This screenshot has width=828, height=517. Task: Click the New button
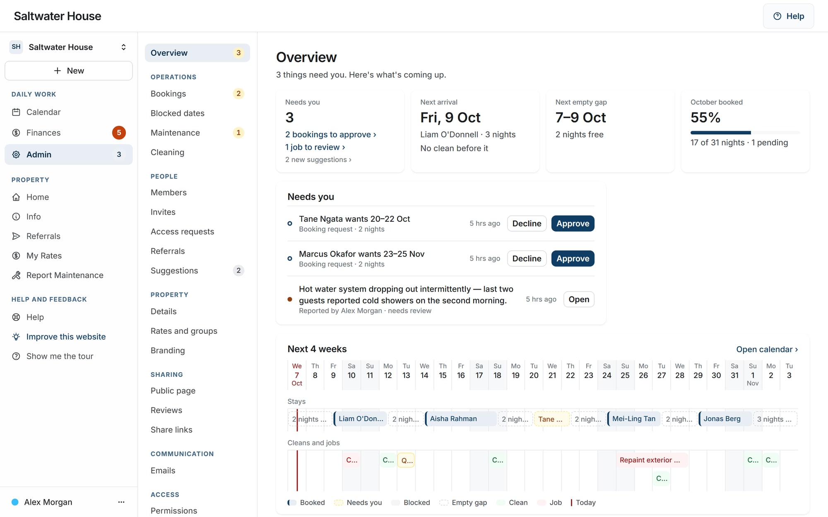[x=69, y=71]
